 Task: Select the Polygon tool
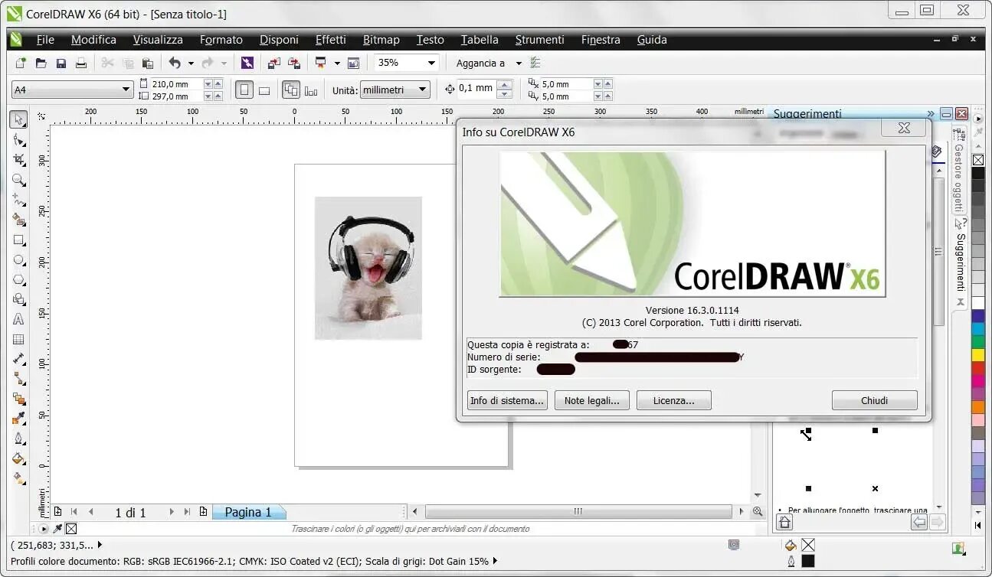pos(19,279)
